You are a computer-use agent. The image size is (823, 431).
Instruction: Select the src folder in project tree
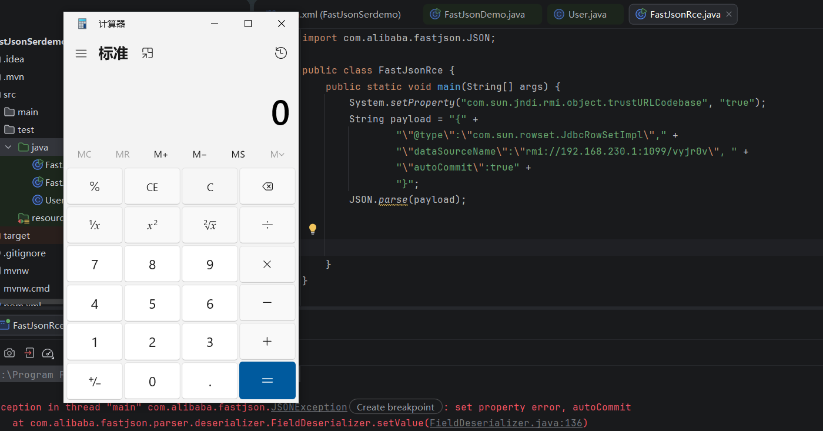pyautogui.click(x=9, y=94)
